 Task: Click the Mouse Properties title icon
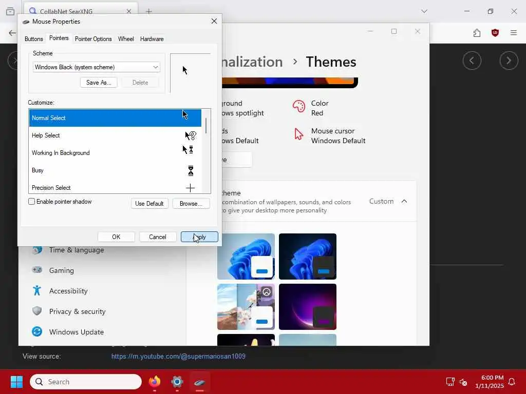click(x=26, y=22)
